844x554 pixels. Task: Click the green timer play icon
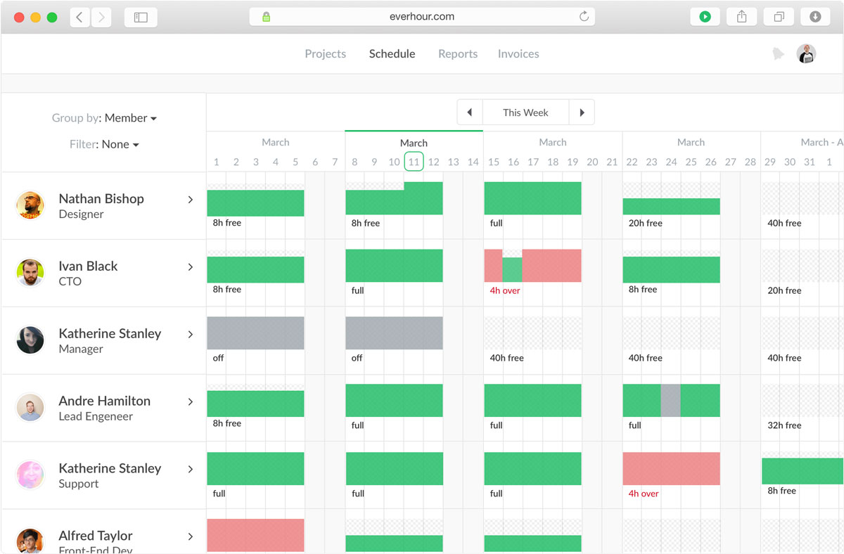tap(705, 17)
